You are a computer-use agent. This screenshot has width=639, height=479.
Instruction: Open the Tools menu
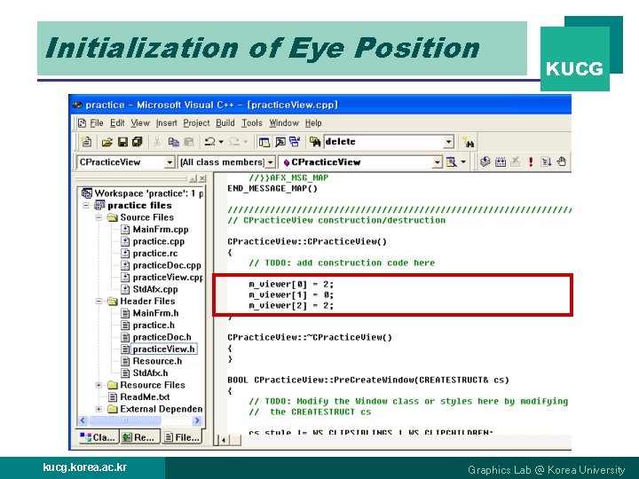click(252, 123)
